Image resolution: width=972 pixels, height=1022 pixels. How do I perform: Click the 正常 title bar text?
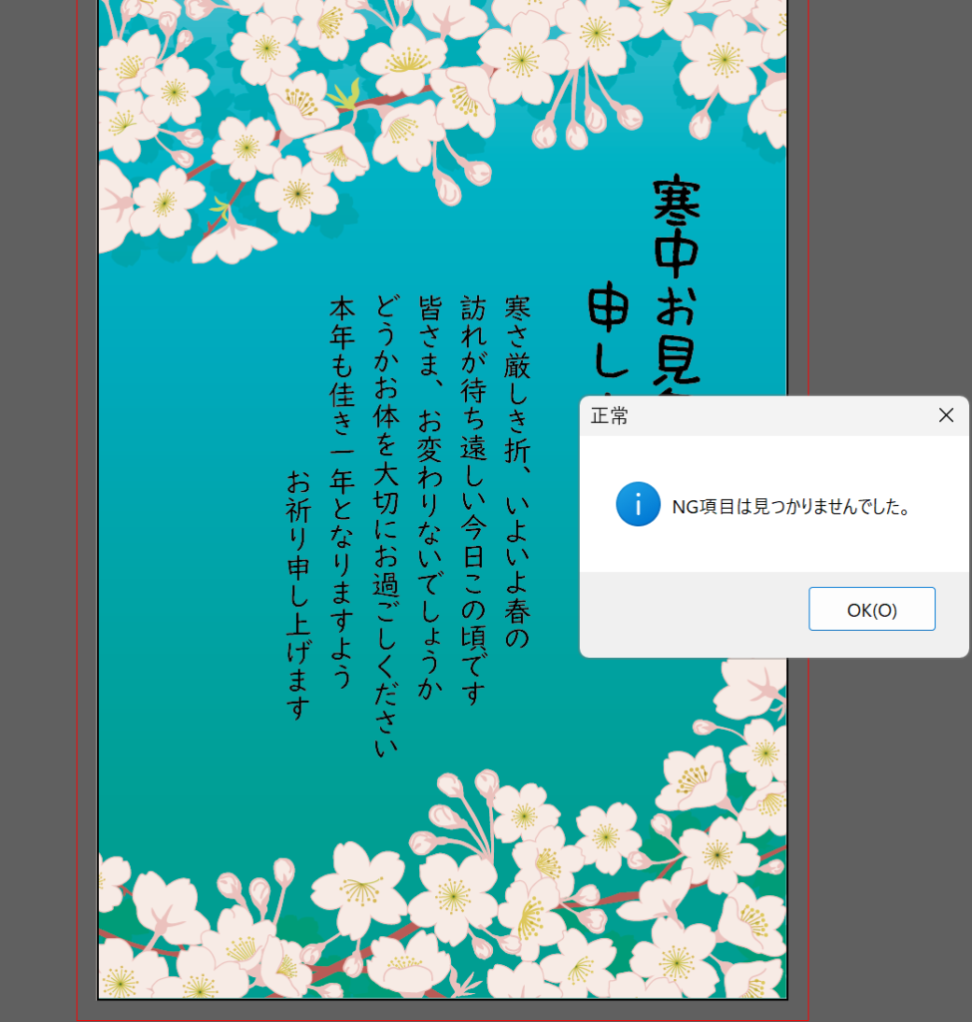(610, 416)
